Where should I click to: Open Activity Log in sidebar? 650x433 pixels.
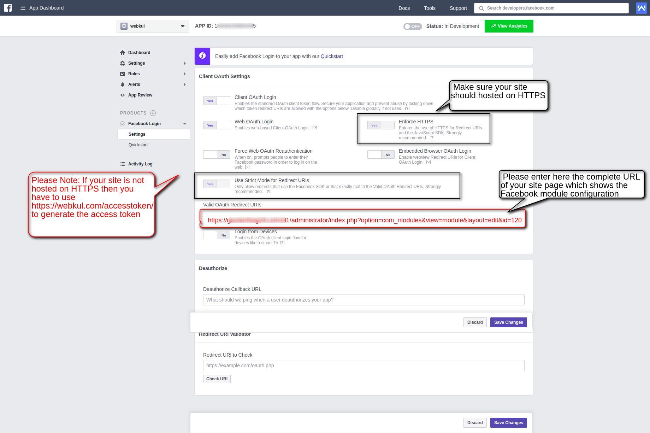click(x=140, y=164)
